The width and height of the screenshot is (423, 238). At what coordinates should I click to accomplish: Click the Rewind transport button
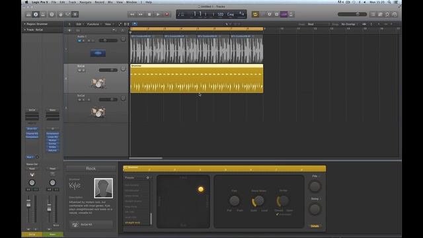click(x=132, y=15)
